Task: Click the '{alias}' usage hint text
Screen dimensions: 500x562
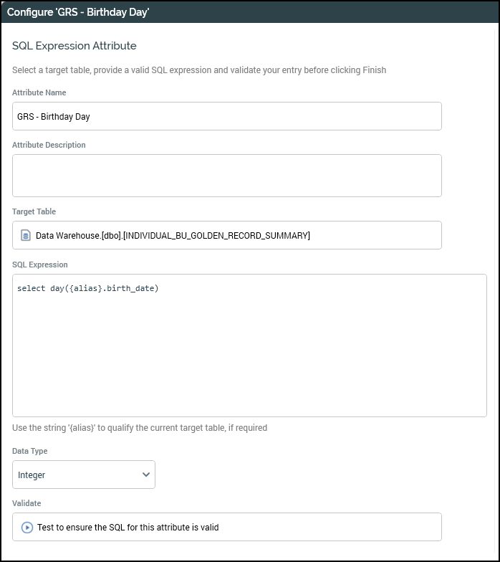Action: 140,428
